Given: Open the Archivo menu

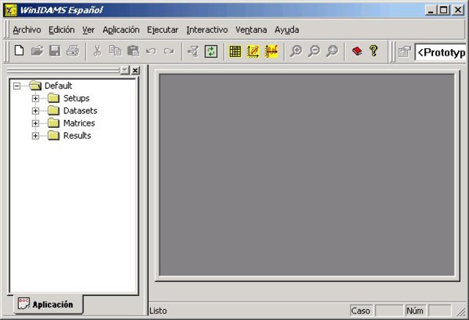Looking at the screenshot, I should click(x=27, y=30).
